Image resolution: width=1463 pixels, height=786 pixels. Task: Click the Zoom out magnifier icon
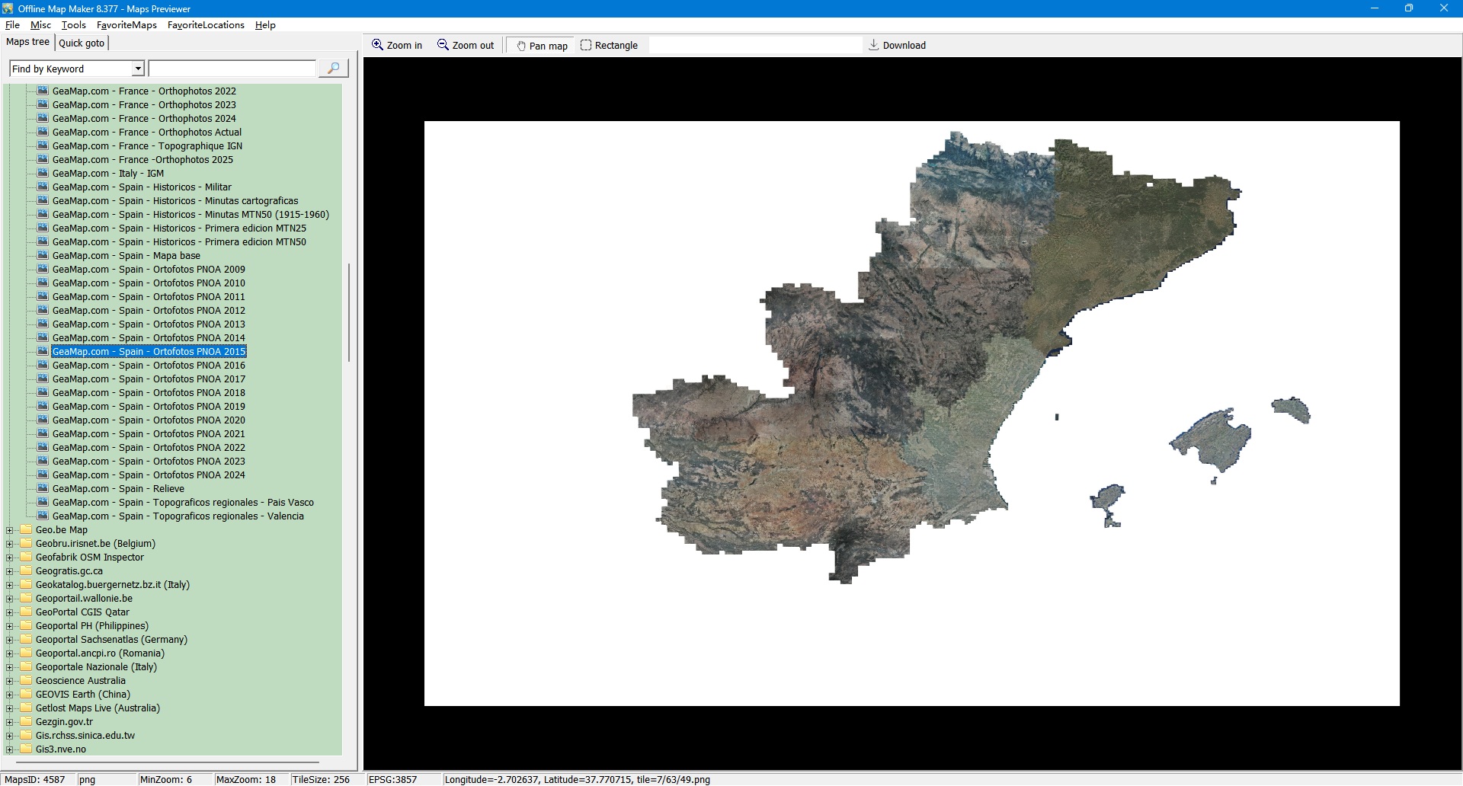443,45
